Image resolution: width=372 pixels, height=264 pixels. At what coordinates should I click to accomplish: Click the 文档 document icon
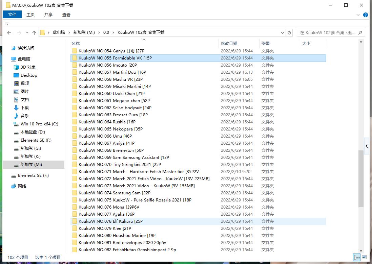(16, 100)
